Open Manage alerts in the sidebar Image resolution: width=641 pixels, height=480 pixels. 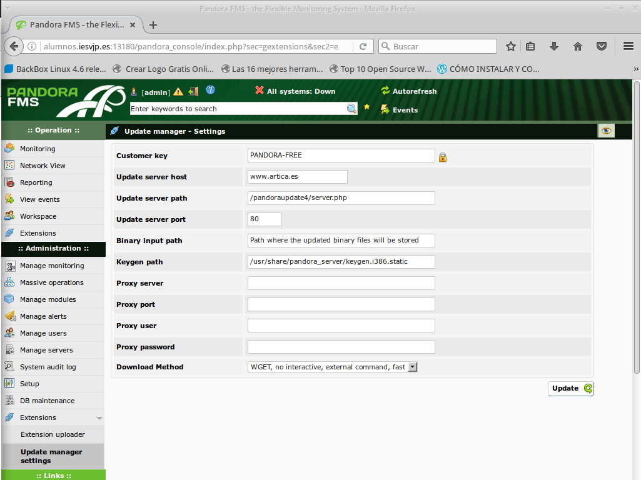tap(43, 316)
